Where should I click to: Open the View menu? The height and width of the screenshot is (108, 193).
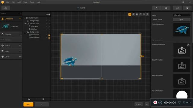click(x=25, y=2)
